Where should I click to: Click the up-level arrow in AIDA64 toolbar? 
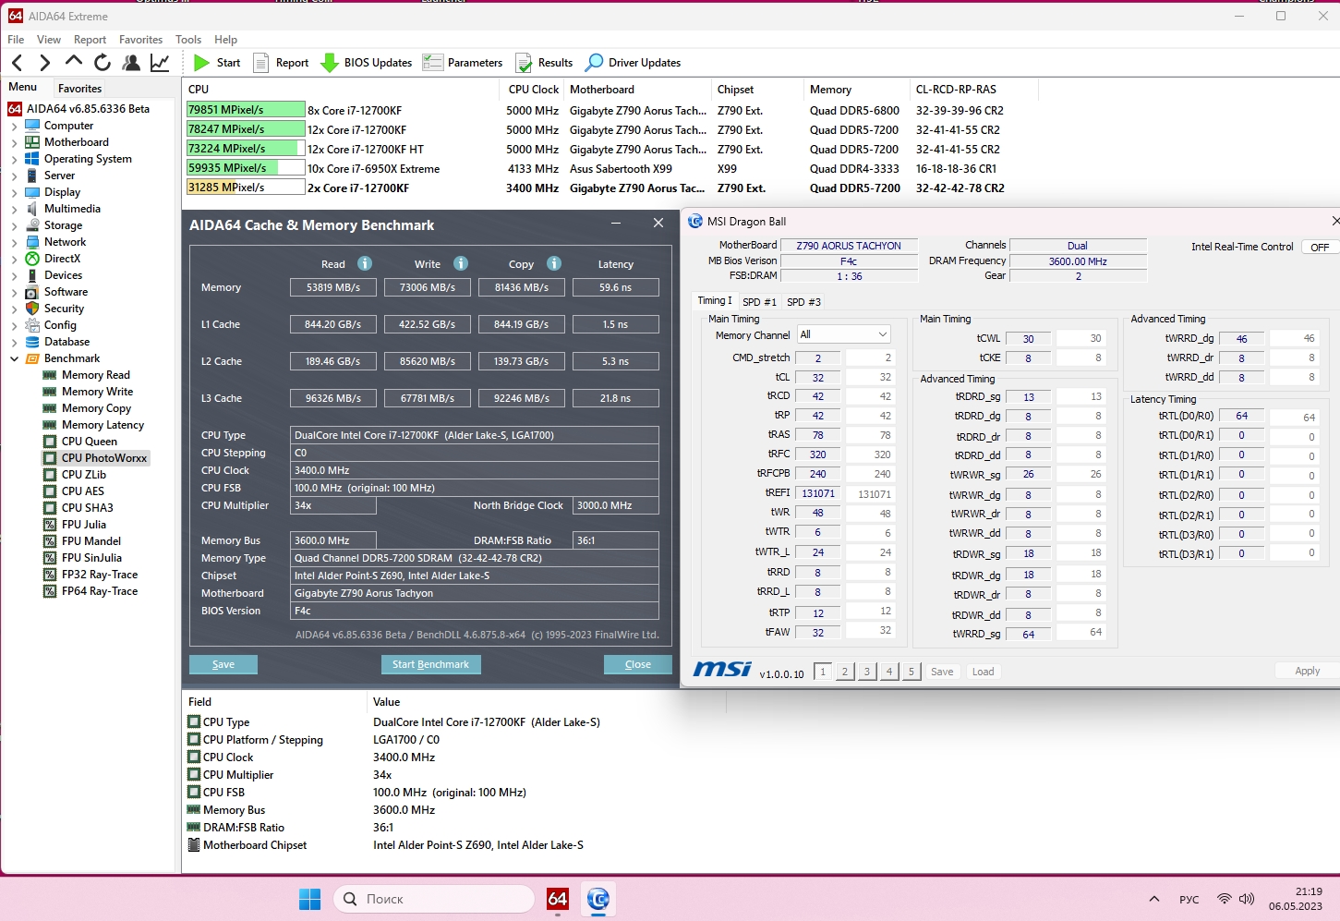(x=74, y=62)
